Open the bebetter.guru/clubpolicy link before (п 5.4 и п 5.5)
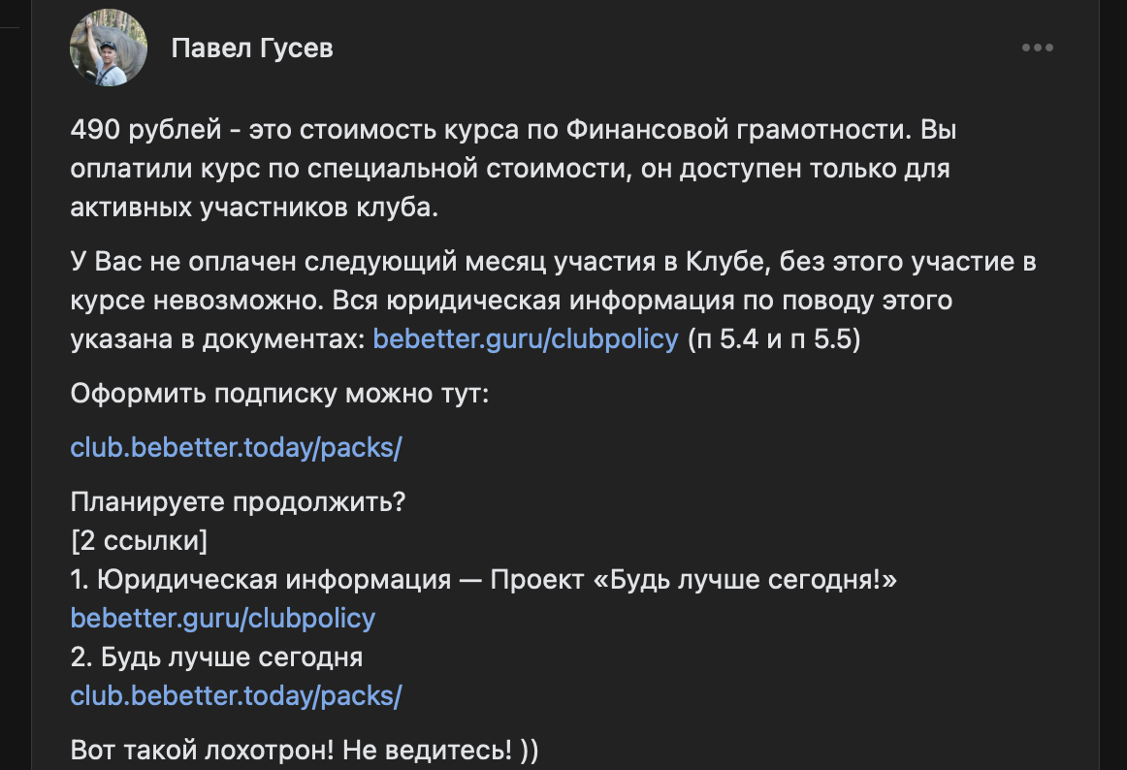1127x770 pixels. click(525, 340)
